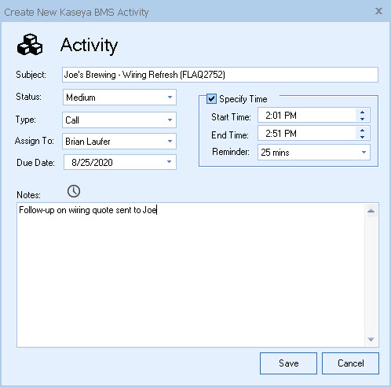
Task: Click the Start Time label
Action: 231,117
